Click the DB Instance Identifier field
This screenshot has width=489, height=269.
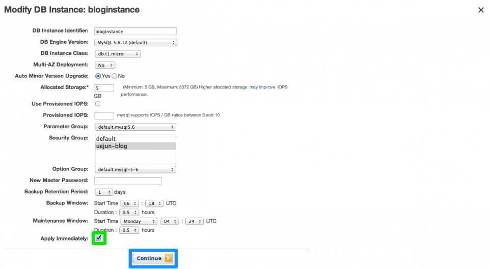(135, 32)
